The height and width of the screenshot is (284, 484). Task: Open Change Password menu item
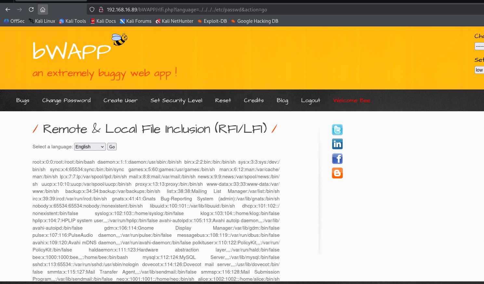(66, 100)
